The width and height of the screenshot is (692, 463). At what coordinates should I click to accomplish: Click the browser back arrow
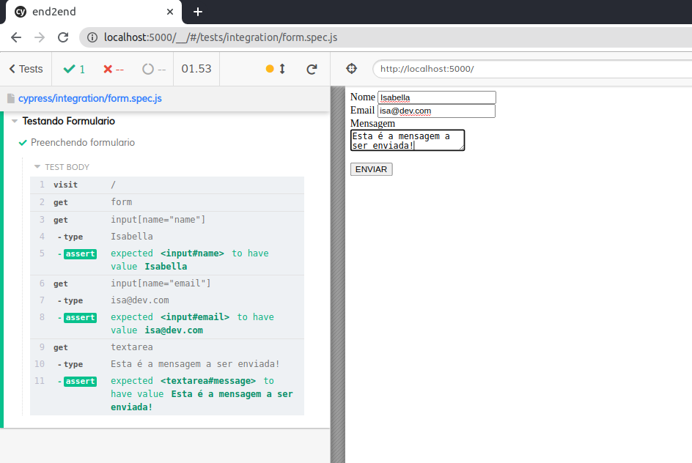16,37
